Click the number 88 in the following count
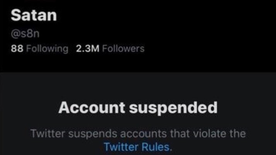Viewport: 276px width, 155px height. 16,49
